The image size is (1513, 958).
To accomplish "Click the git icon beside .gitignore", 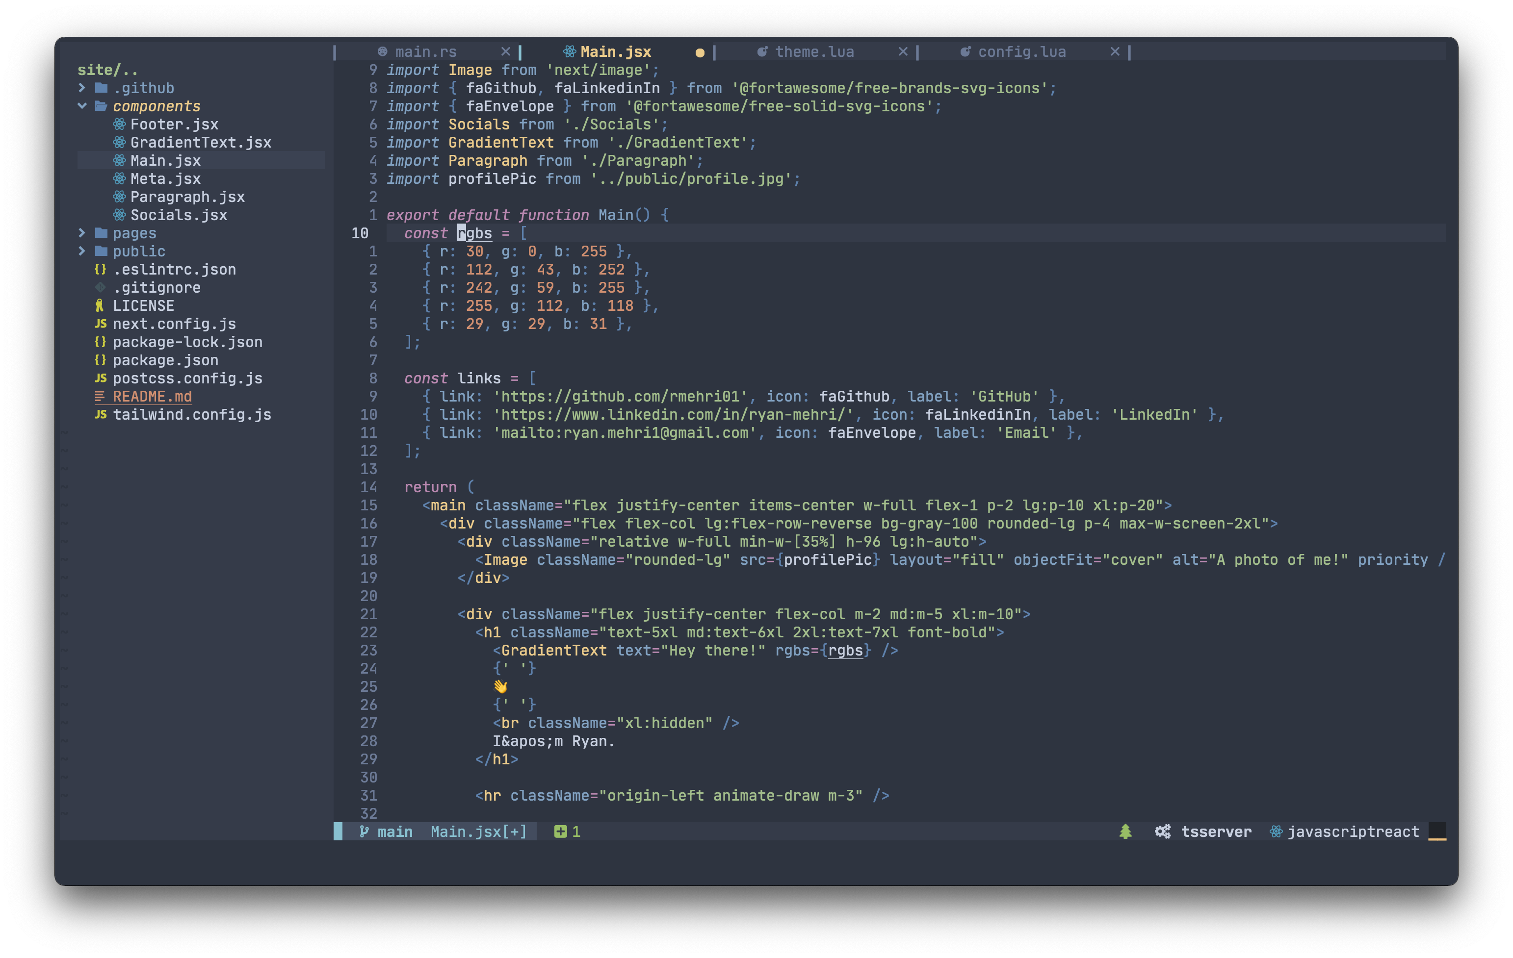I will tap(101, 287).
